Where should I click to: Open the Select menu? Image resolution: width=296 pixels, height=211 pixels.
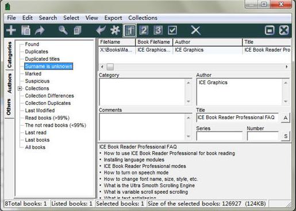pos(71,18)
